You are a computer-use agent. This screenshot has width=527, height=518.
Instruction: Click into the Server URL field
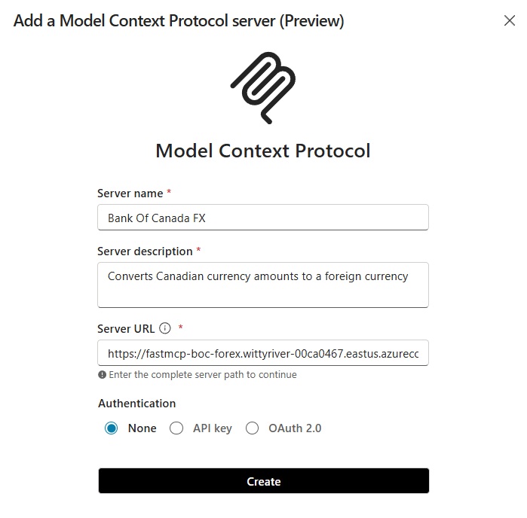coord(263,352)
